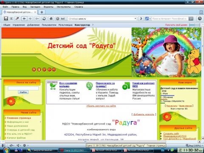Open the search engine selector dropdown arrow
Image resolution: width=204 pixels, height=153 pixels.
click(150, 19)
